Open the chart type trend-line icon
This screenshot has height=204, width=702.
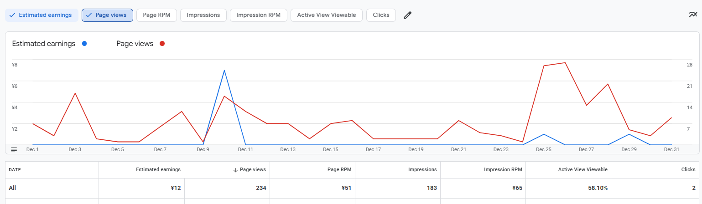click(693, 15)
